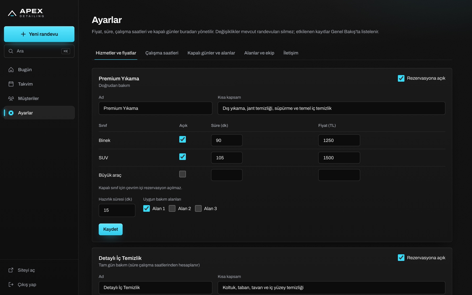Click the Takvim calendar icon
Screen dimensions: 472x295
[x=11, y=84]
